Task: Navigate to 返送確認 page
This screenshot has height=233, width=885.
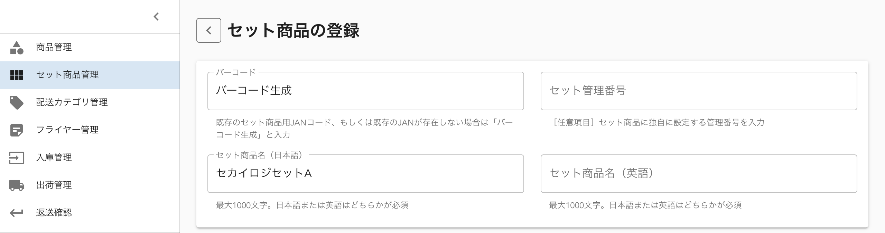Action: point(54,213)
